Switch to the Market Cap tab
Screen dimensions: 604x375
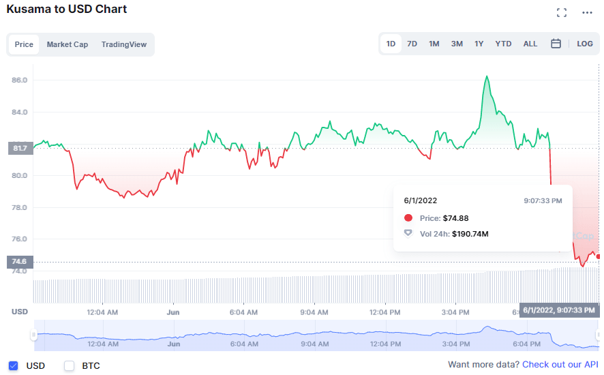(67, 44)
